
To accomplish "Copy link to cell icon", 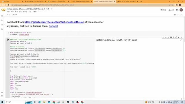I will point(168,37).
